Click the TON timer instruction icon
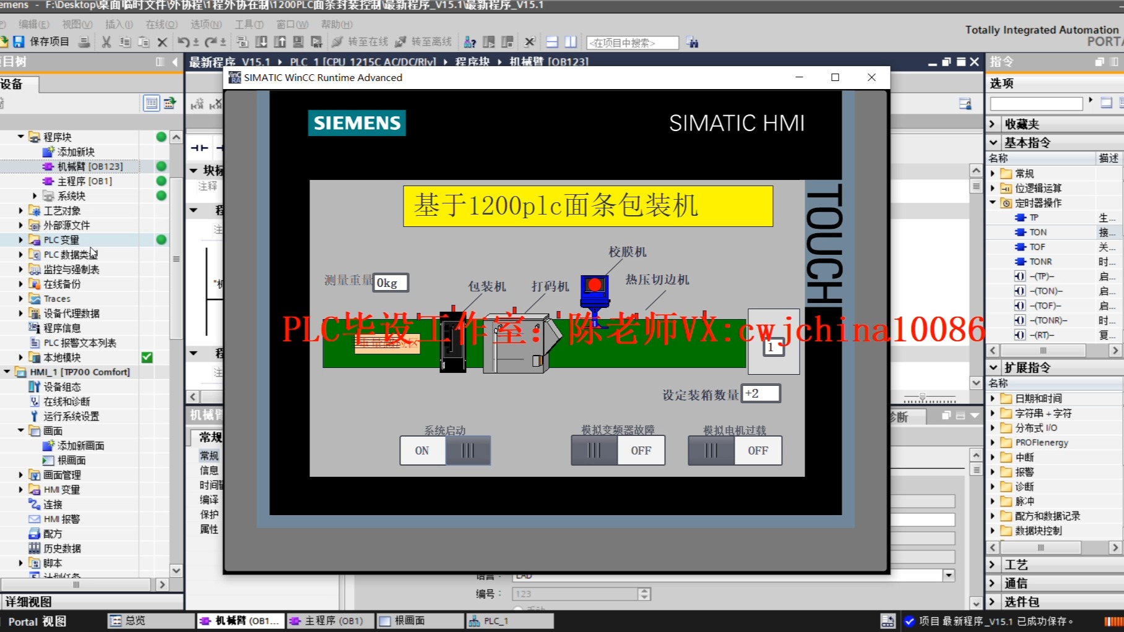The height and width of the screenshot is (632, 1124). click(x=1021, y=232)
